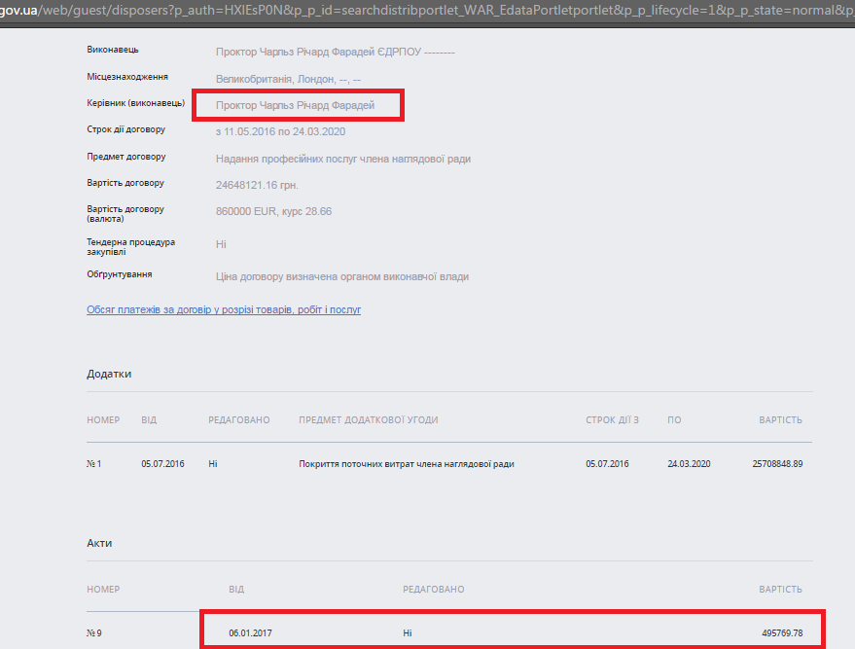Click the 'Додатки' section heading
Viewport: 855px width, 649px height.
(x=109, y=374)
